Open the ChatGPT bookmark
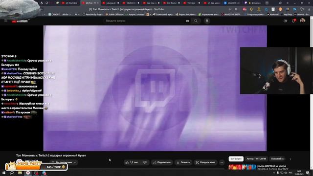 [x=54, y=14]
